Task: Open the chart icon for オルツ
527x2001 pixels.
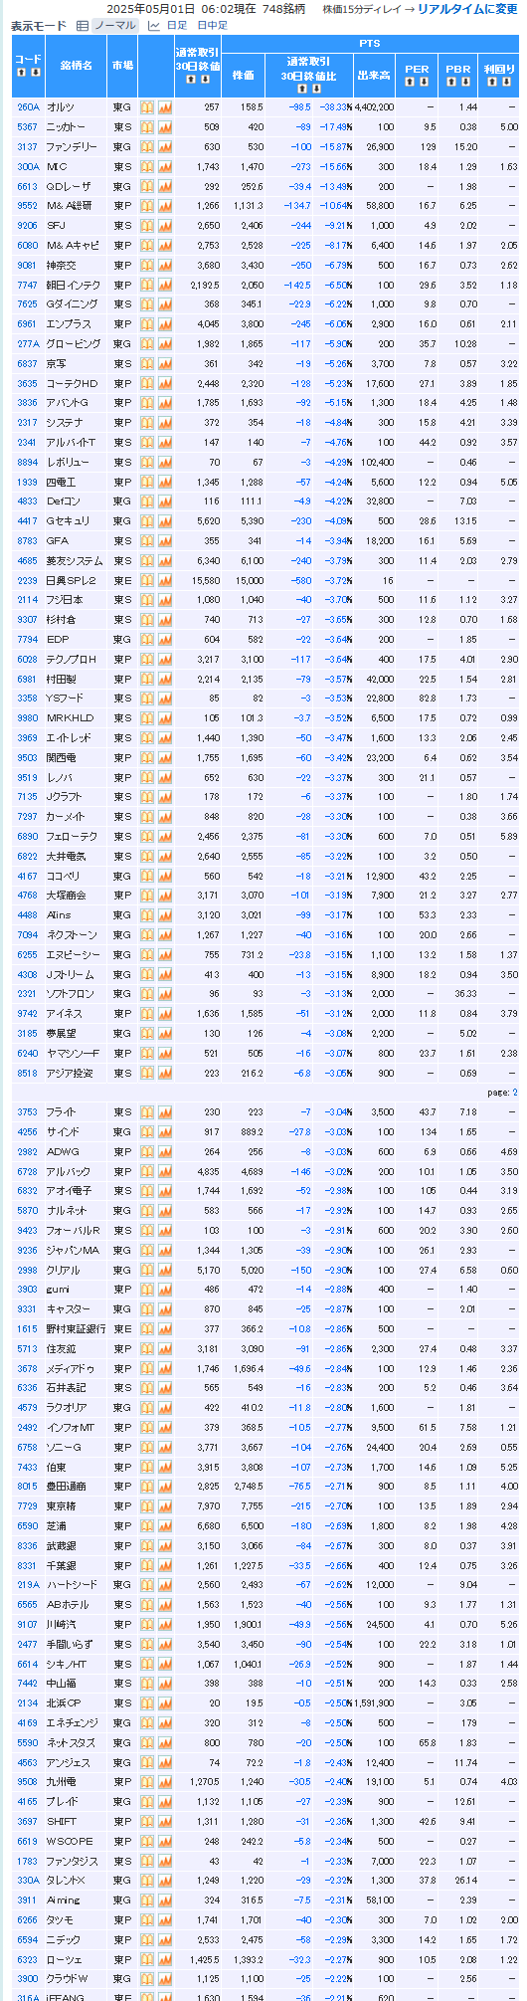Action: point(165,106)
